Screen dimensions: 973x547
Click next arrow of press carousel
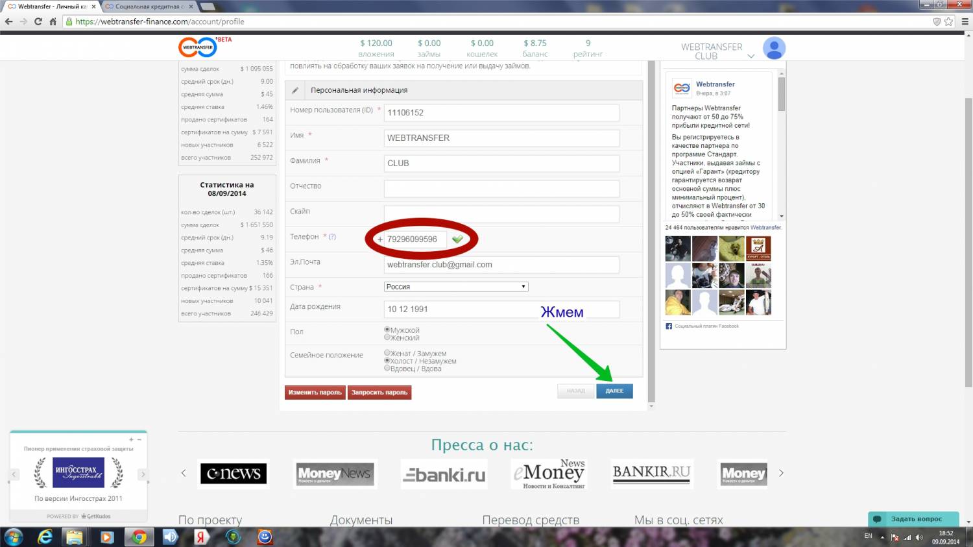click(x=781, y=473)
